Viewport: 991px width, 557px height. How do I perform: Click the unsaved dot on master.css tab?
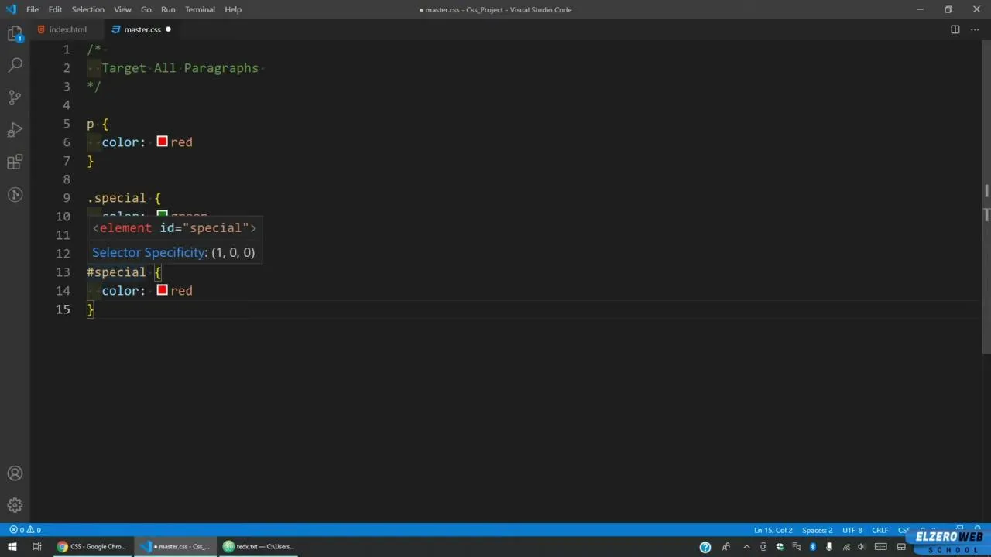click(168, 29)
